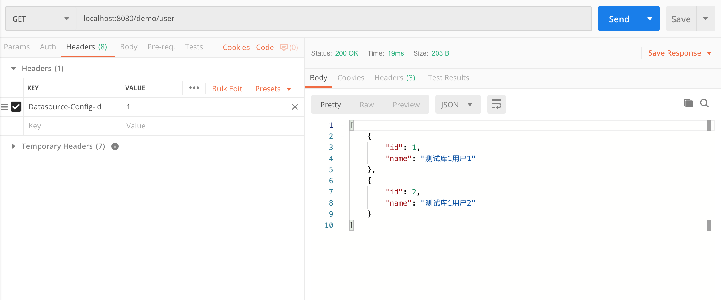Click the Save button

click(681, 19)
